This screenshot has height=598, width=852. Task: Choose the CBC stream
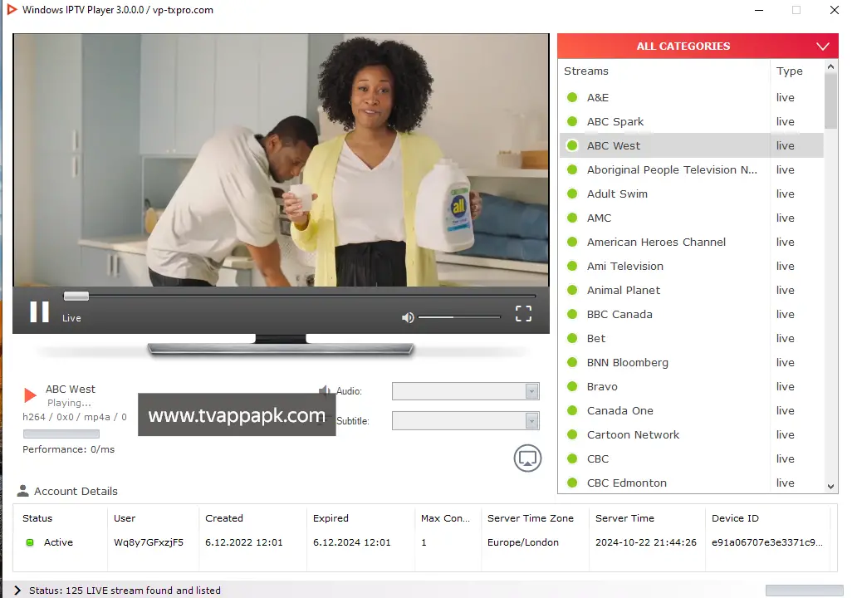coord(691,458)
